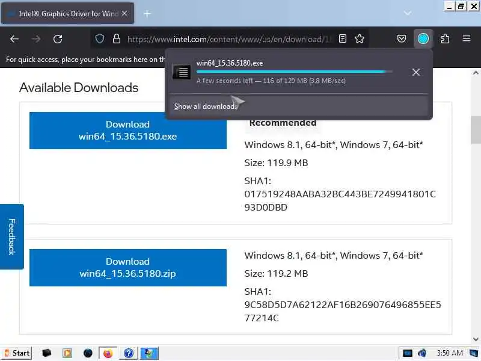The height and width of the screenshot is (361, 481).
Task: Click the padlock site security icon
Action: coord(117,39)
